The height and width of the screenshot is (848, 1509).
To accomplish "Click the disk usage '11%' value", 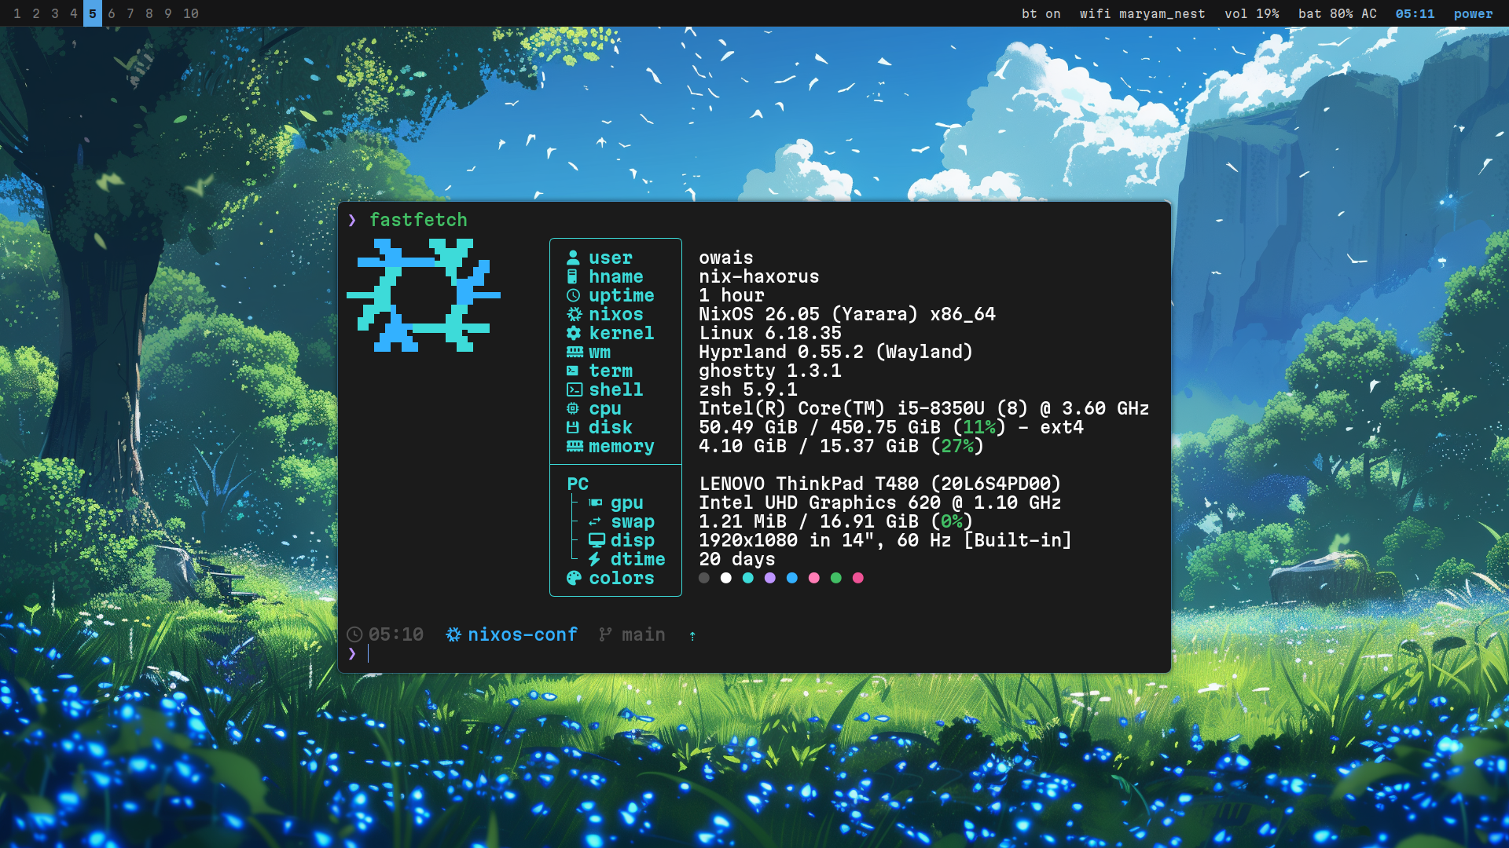I will click(979, 427).
